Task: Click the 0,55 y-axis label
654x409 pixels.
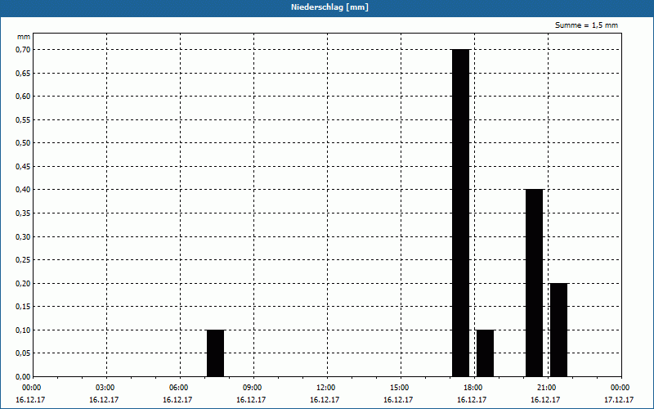Action: coord(23,119)
